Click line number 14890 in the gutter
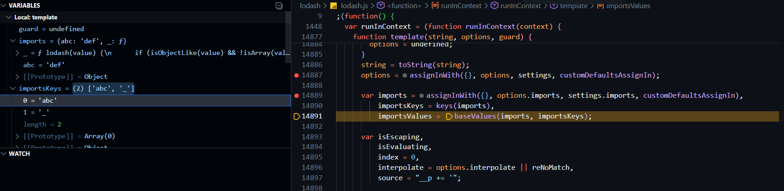784x191 pixels. 312,106
